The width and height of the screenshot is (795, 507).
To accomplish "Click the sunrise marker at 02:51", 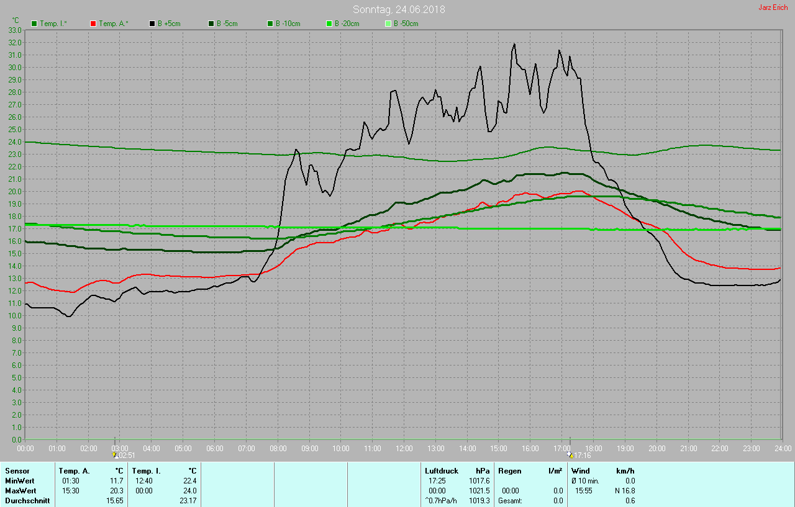I will (114, 455).
